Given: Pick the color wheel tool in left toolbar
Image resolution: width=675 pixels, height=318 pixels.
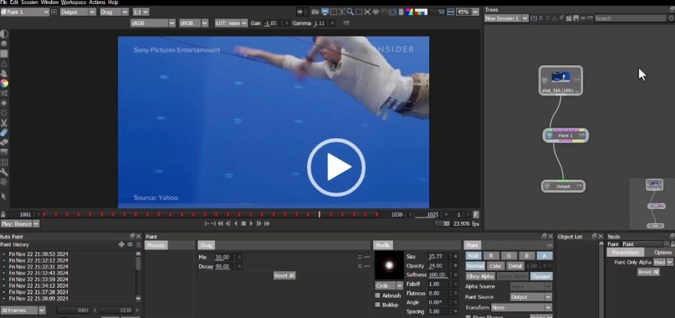Looking at the screenshot, I should tap(4, 83).
